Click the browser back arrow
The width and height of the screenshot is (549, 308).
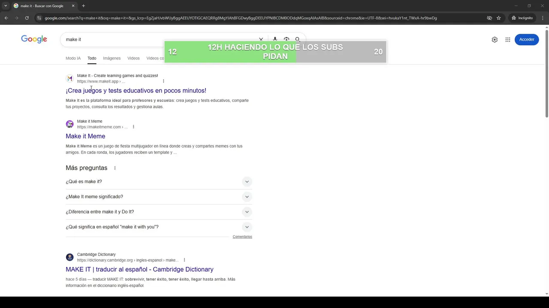pos(6,18)
